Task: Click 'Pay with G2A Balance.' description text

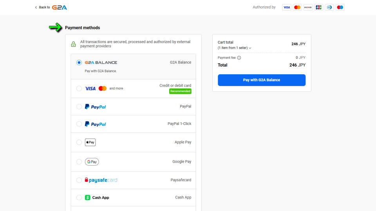Action: pyautogui.click(x=101, y=71)
